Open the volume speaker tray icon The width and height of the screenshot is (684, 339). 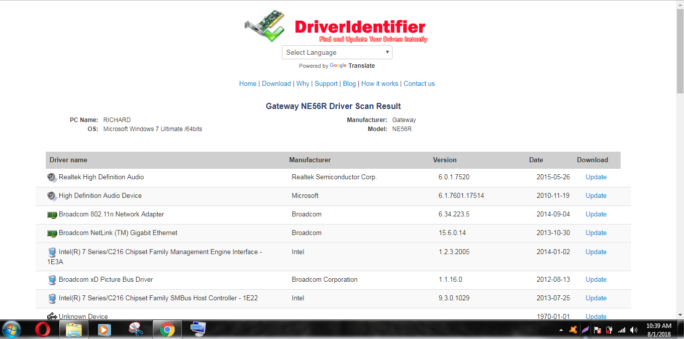coord(634,330)
